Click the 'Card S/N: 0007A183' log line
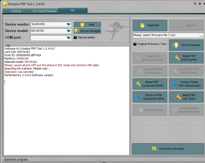 (x=17, y=52)
